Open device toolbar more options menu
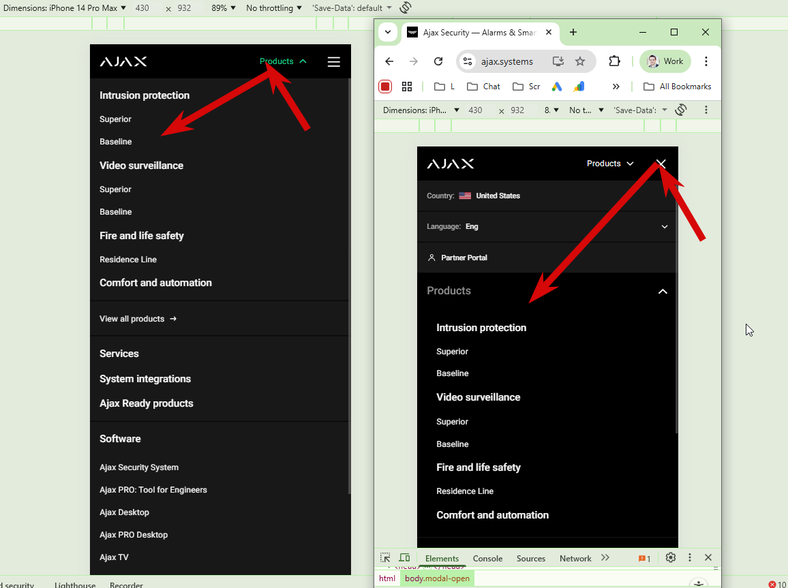The image size is (788, 588). [706, 110]
